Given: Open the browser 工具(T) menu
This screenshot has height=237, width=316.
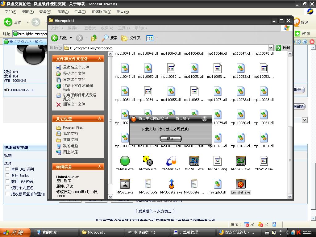Looking at the screenshot, I should click(80, 12).
